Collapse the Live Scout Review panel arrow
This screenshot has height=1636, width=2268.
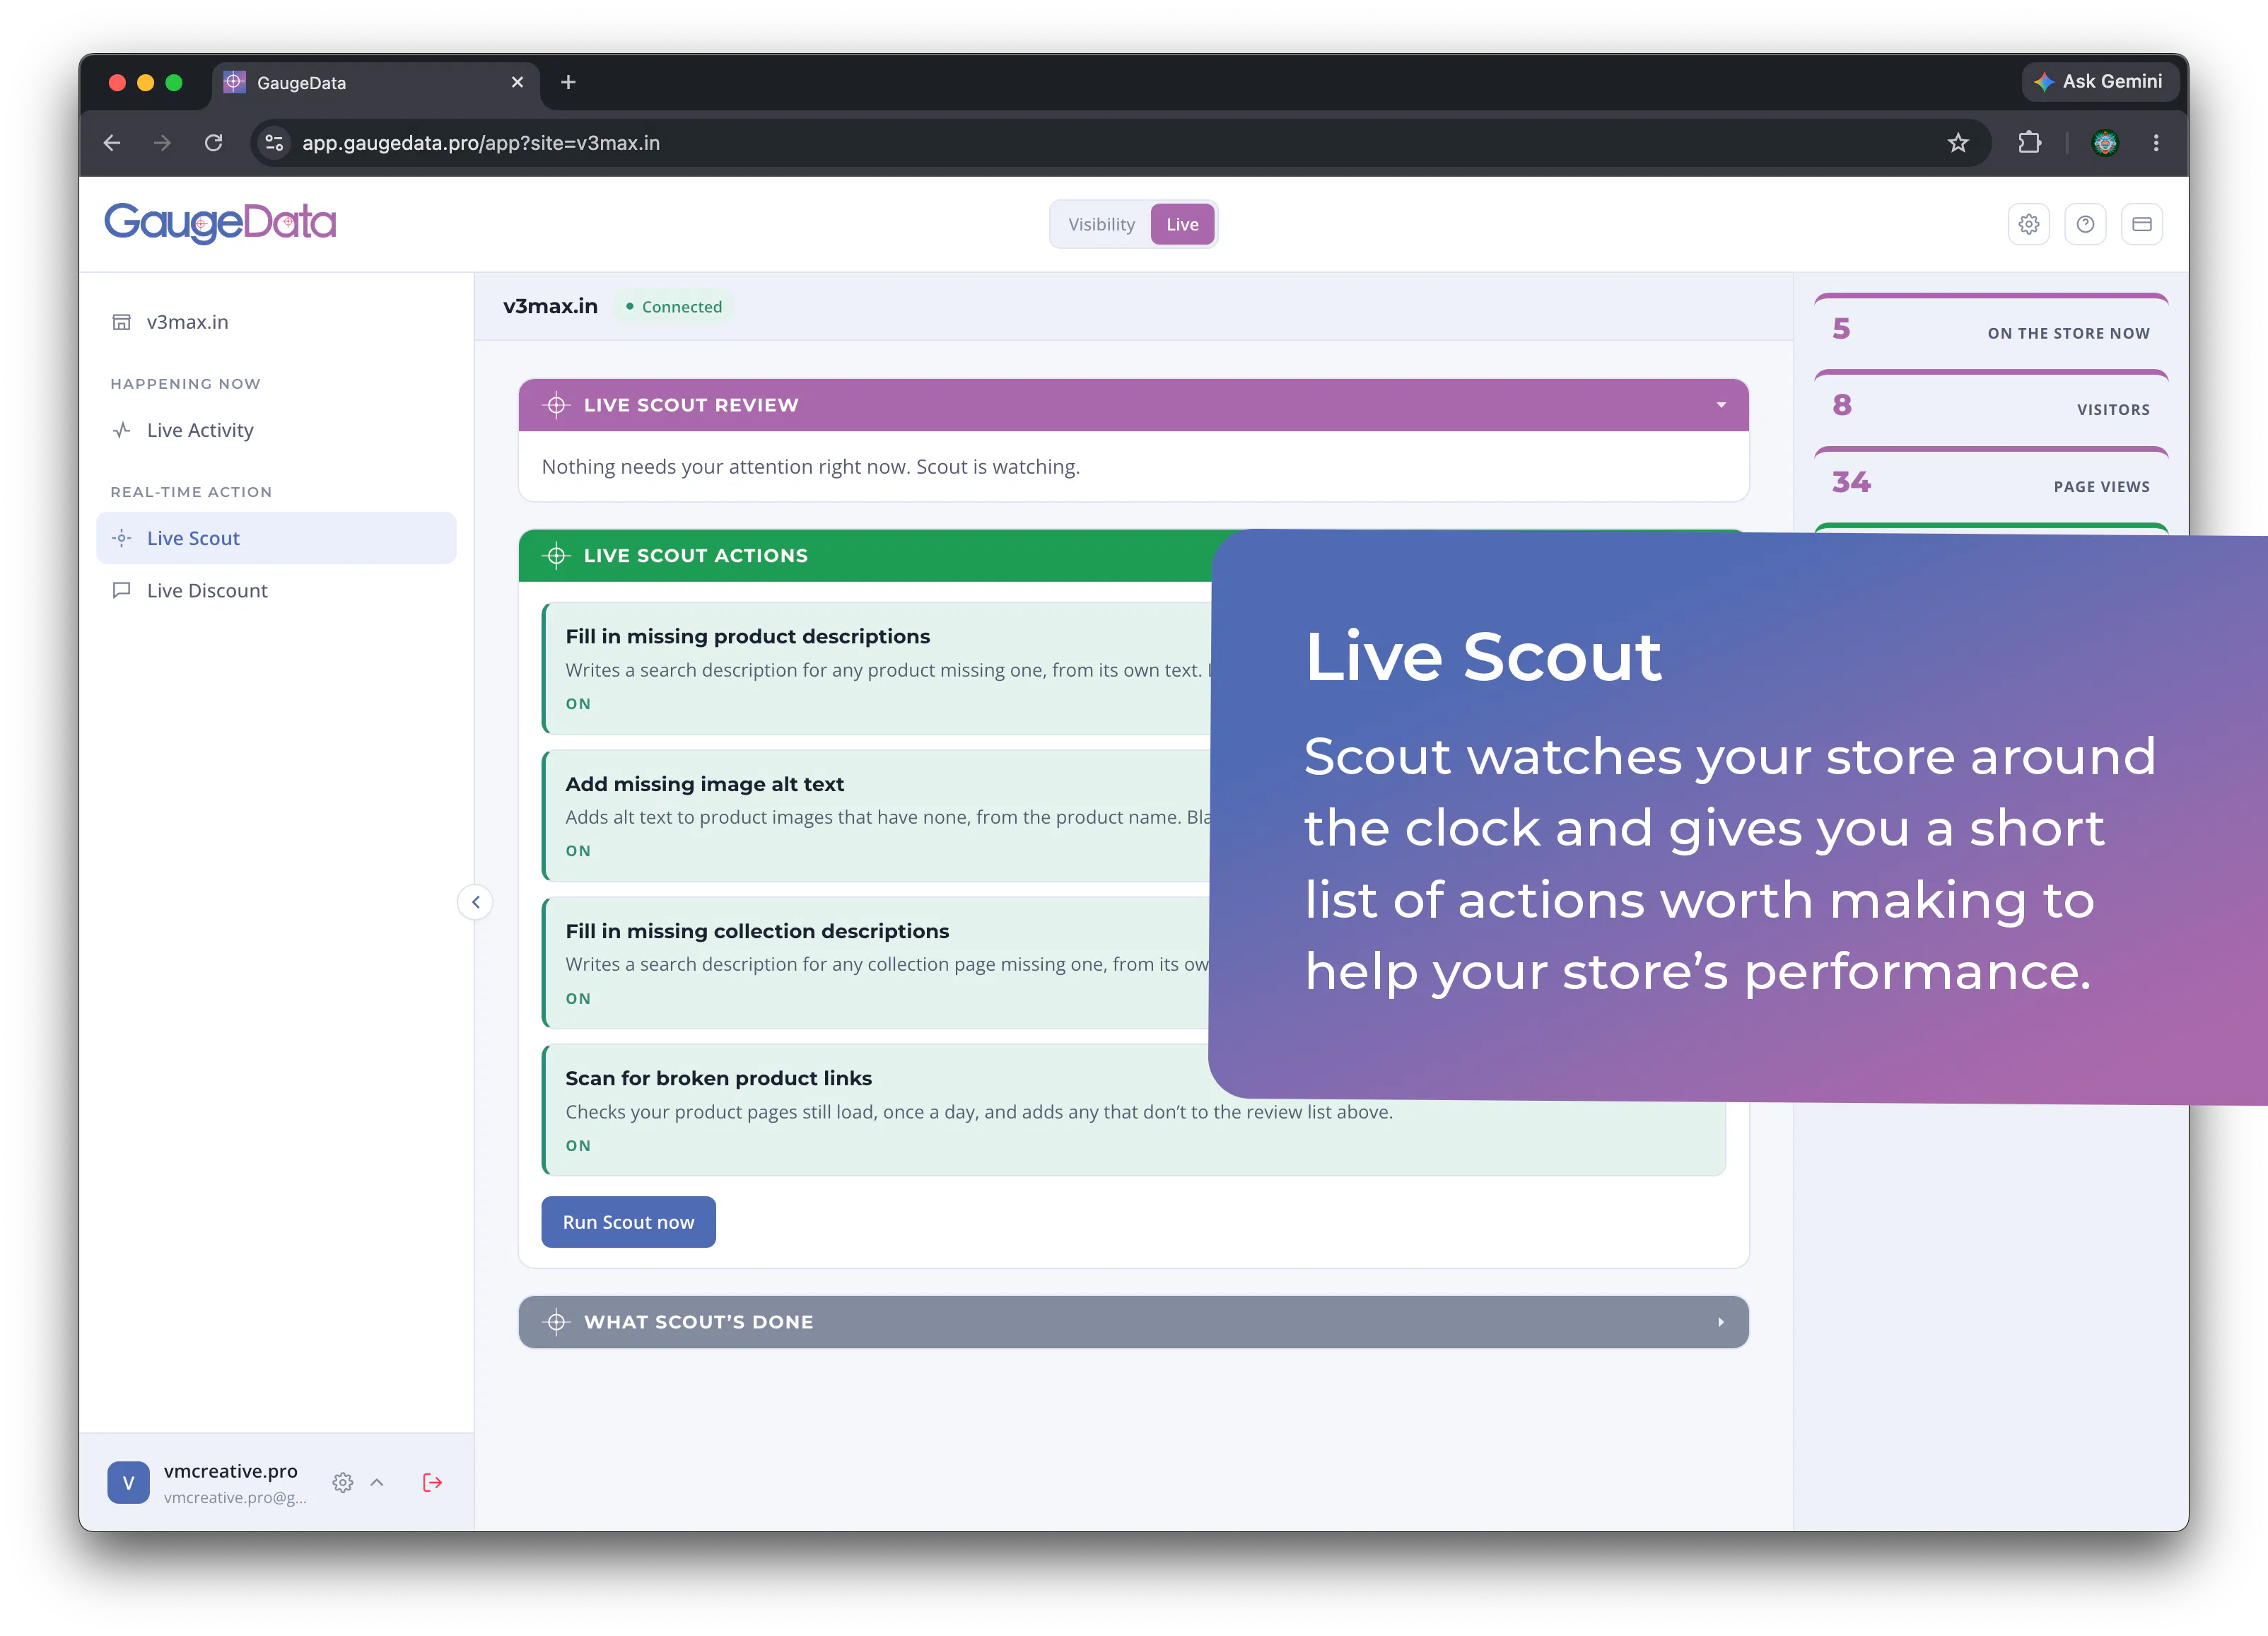point(1721,405)
